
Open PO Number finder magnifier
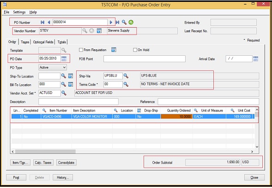(124, 22)
